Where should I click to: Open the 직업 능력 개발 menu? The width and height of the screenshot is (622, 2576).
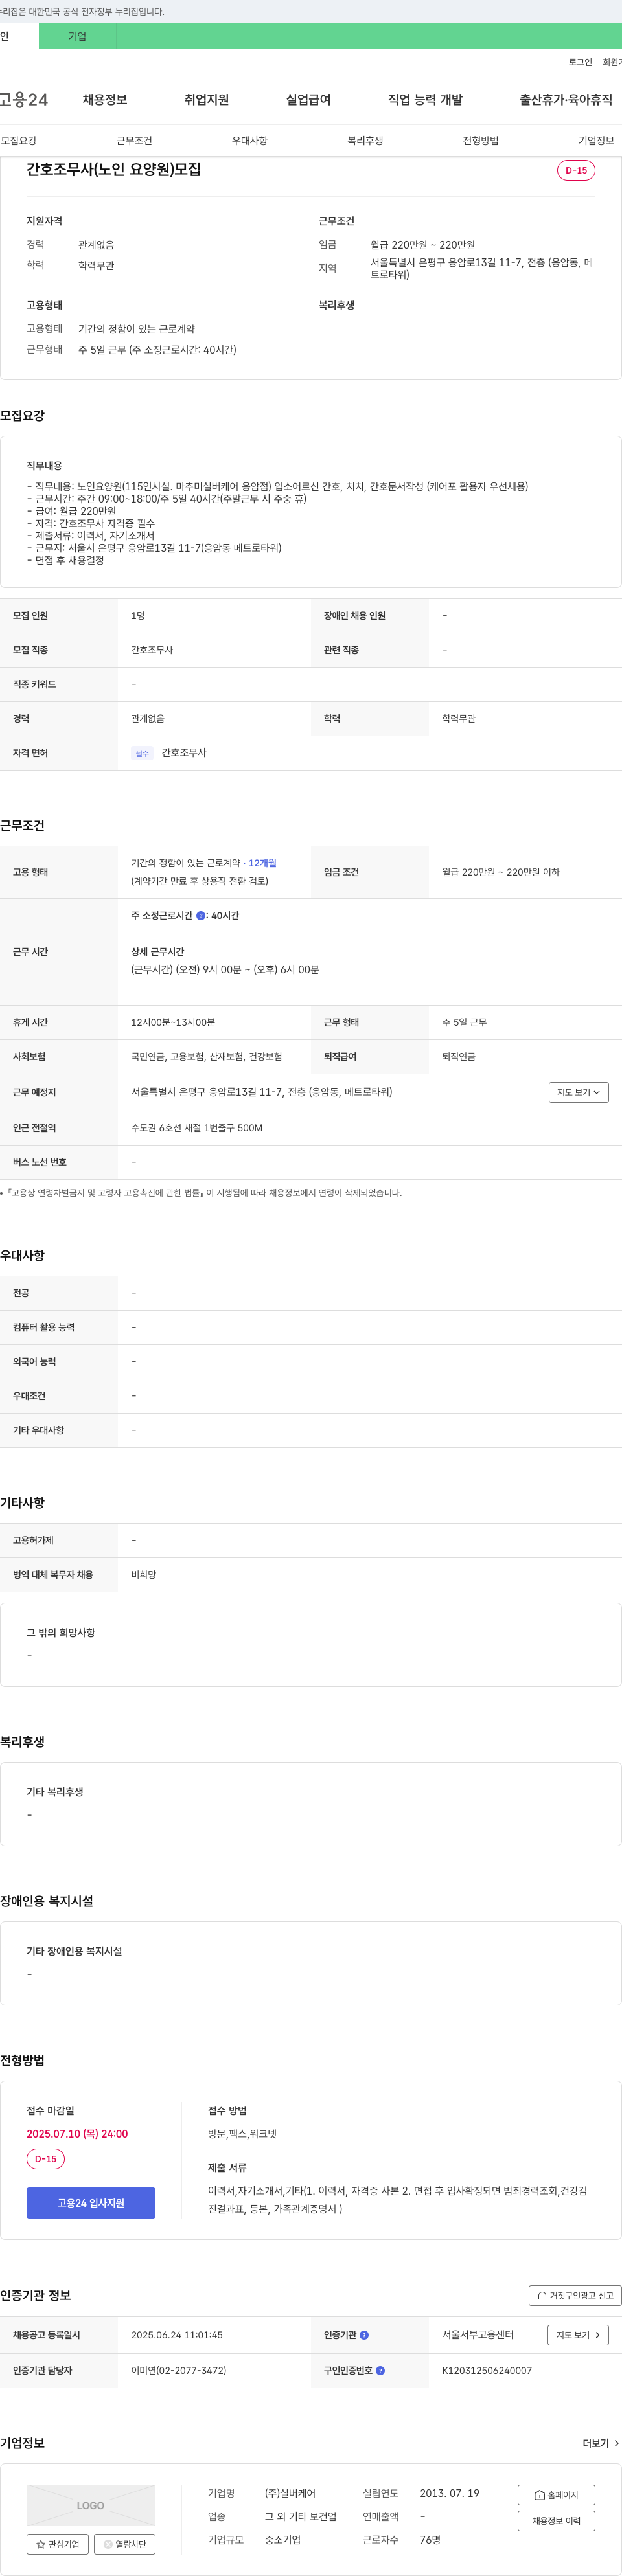[x=425, y=100]
